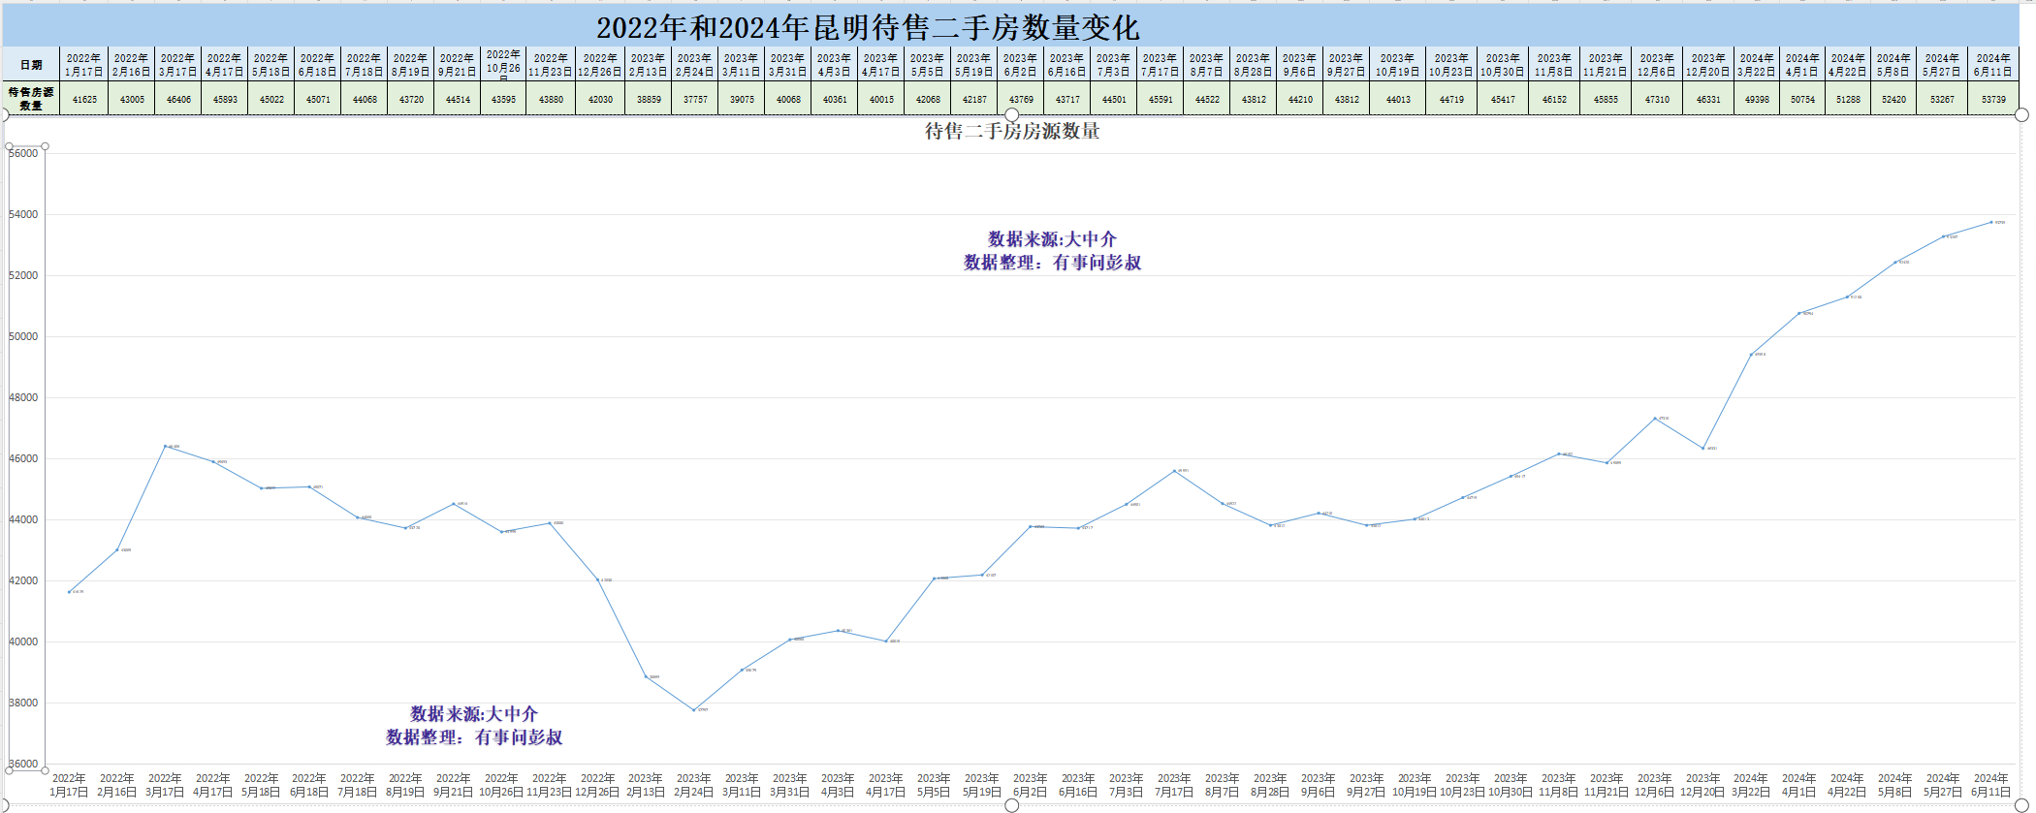Select table cell with value 45855
Viewport: 2036px width, 813px height.
1606,99
